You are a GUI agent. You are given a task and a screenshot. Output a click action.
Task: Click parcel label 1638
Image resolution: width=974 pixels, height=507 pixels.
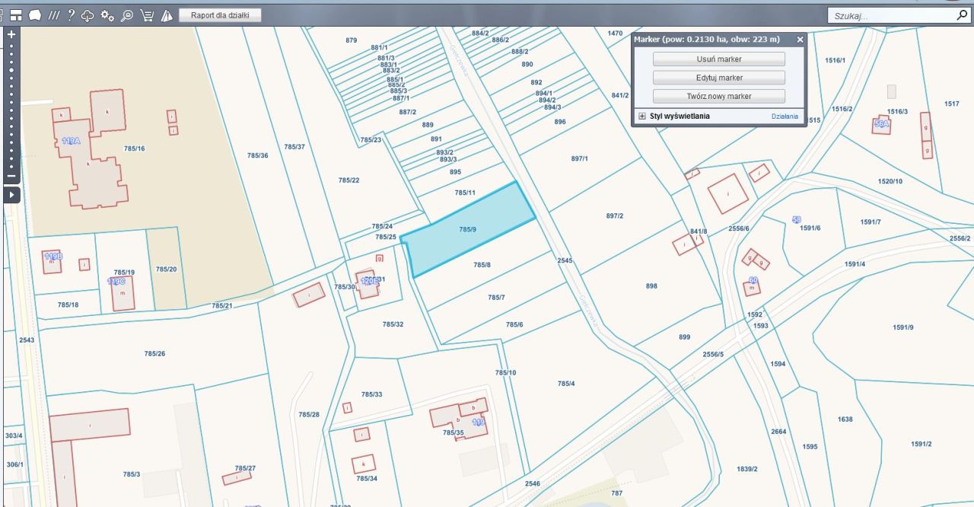pos(845,419)
